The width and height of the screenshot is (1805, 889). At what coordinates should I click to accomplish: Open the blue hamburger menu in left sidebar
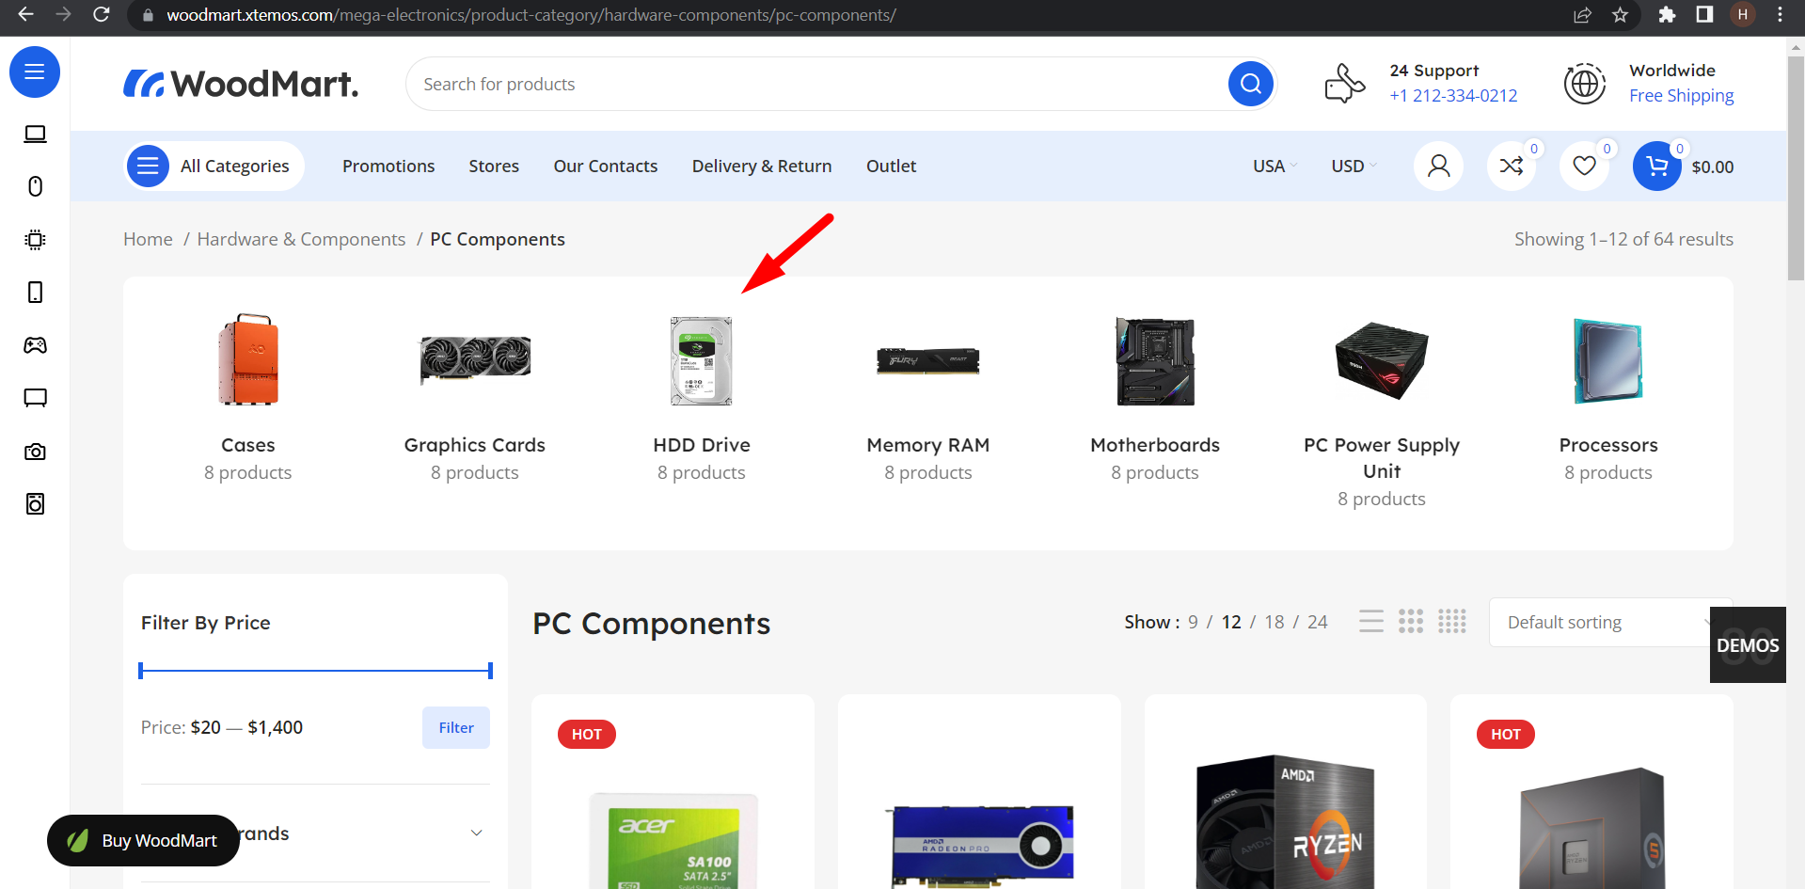pyautogui.click(x=35, y=71)
